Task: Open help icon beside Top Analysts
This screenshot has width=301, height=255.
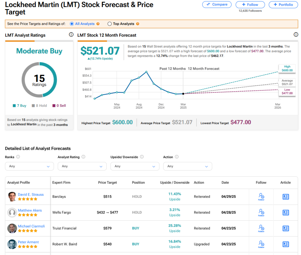Action: (x=138, y=24)
